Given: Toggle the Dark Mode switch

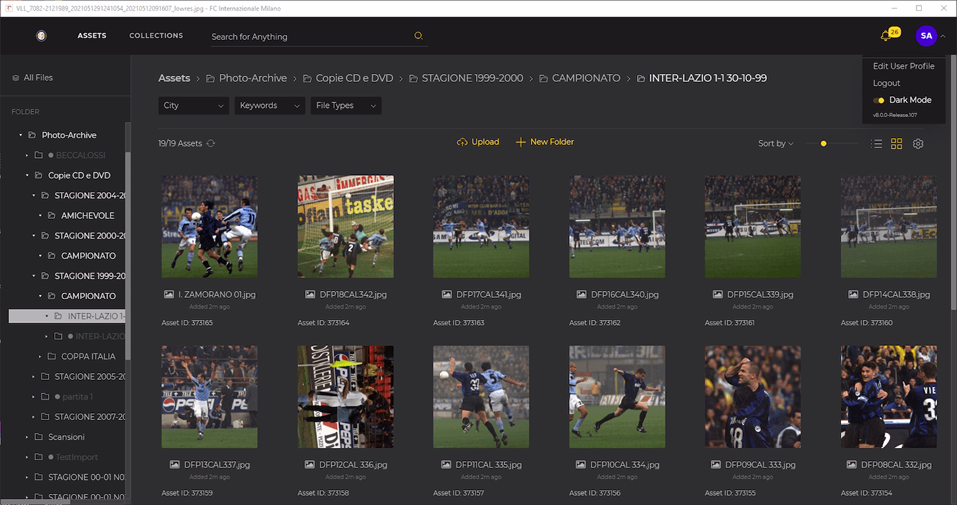Looking at the screenshot, I should [x=879, y=101].
